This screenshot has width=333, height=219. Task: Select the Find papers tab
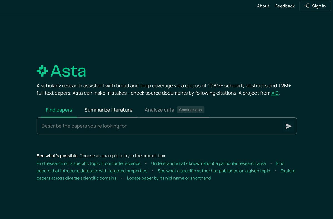[59, 110]
